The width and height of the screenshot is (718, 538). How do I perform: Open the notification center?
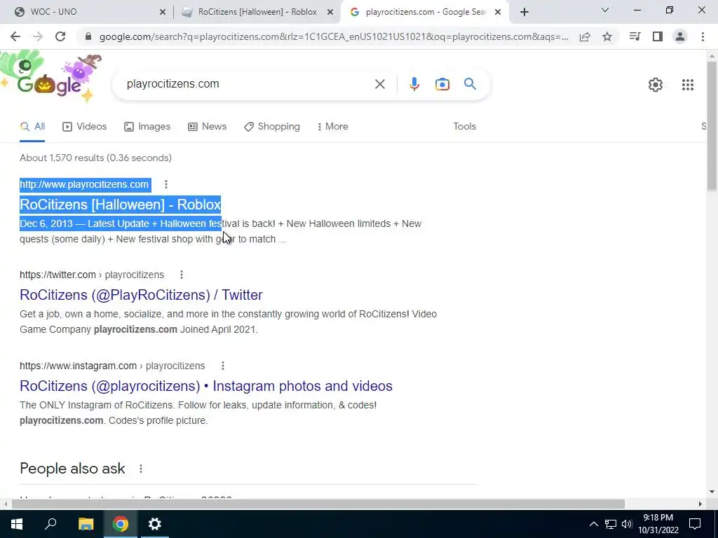[695, 524]
